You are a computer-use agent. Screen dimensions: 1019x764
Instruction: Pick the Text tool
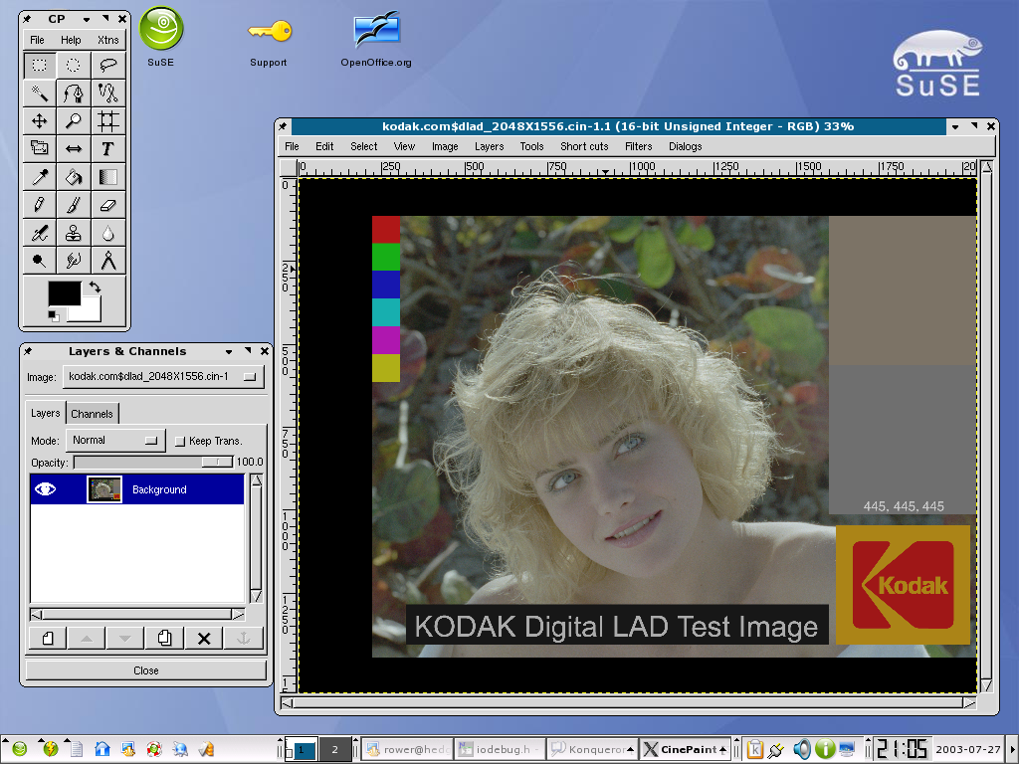pyautogui.click(x=108, y=148)
